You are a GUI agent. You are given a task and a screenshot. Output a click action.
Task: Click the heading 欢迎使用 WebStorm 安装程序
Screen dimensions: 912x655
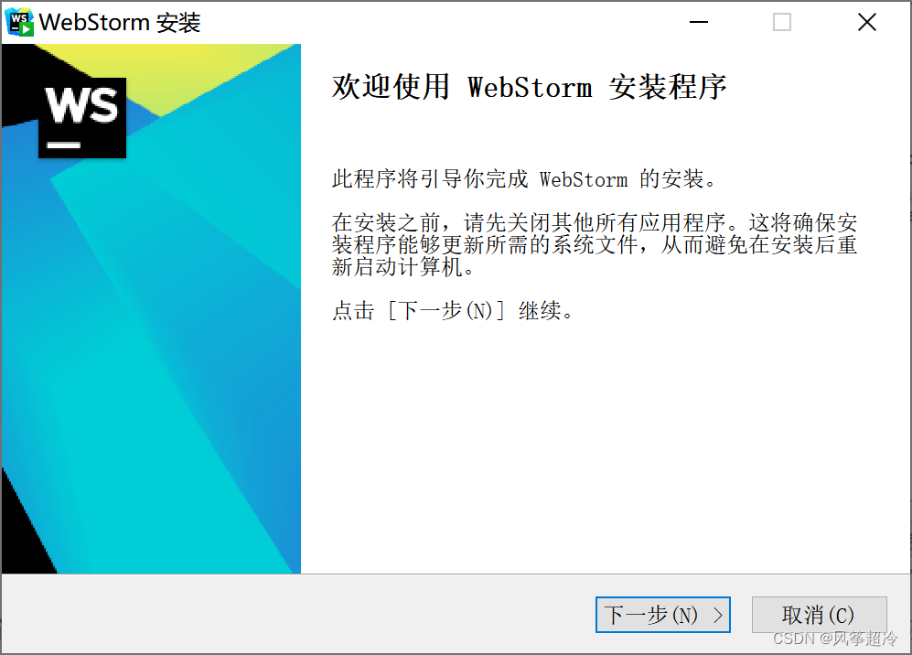530,87
